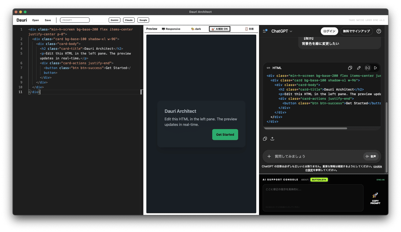This screenshot has width=401, height=232.
Task: Click the plus icon in the chat input
Action: pyautogui.click(x=269, y=156)
